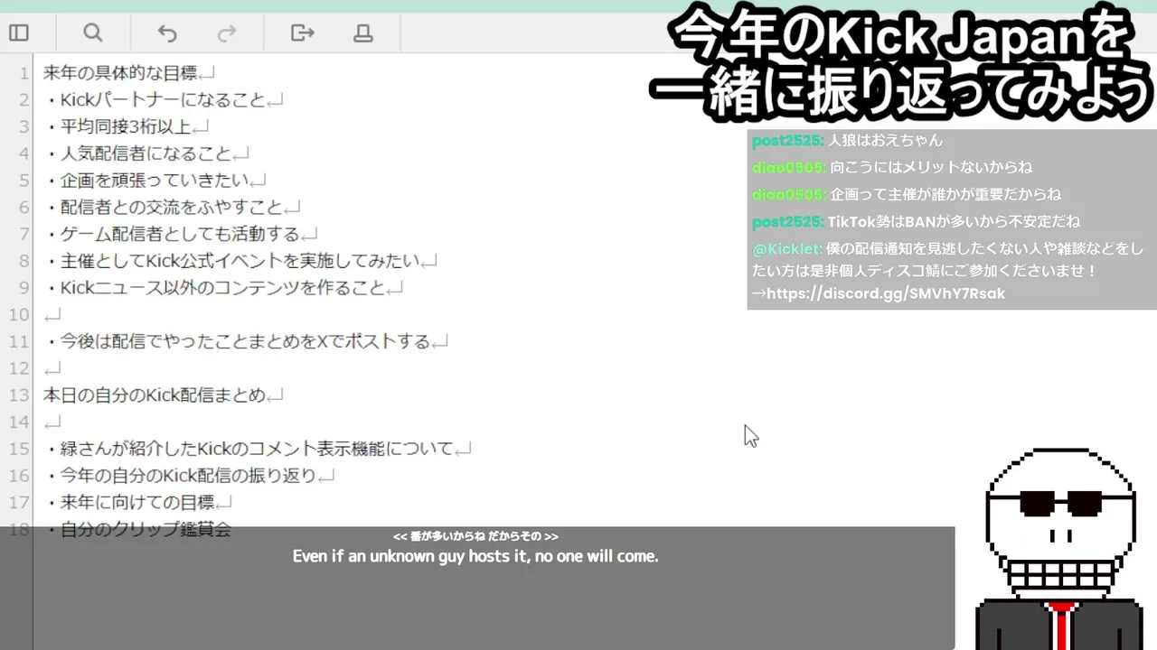Select line '来年の具体的な目標'
1157x650 pixels.
pos(120,73)
